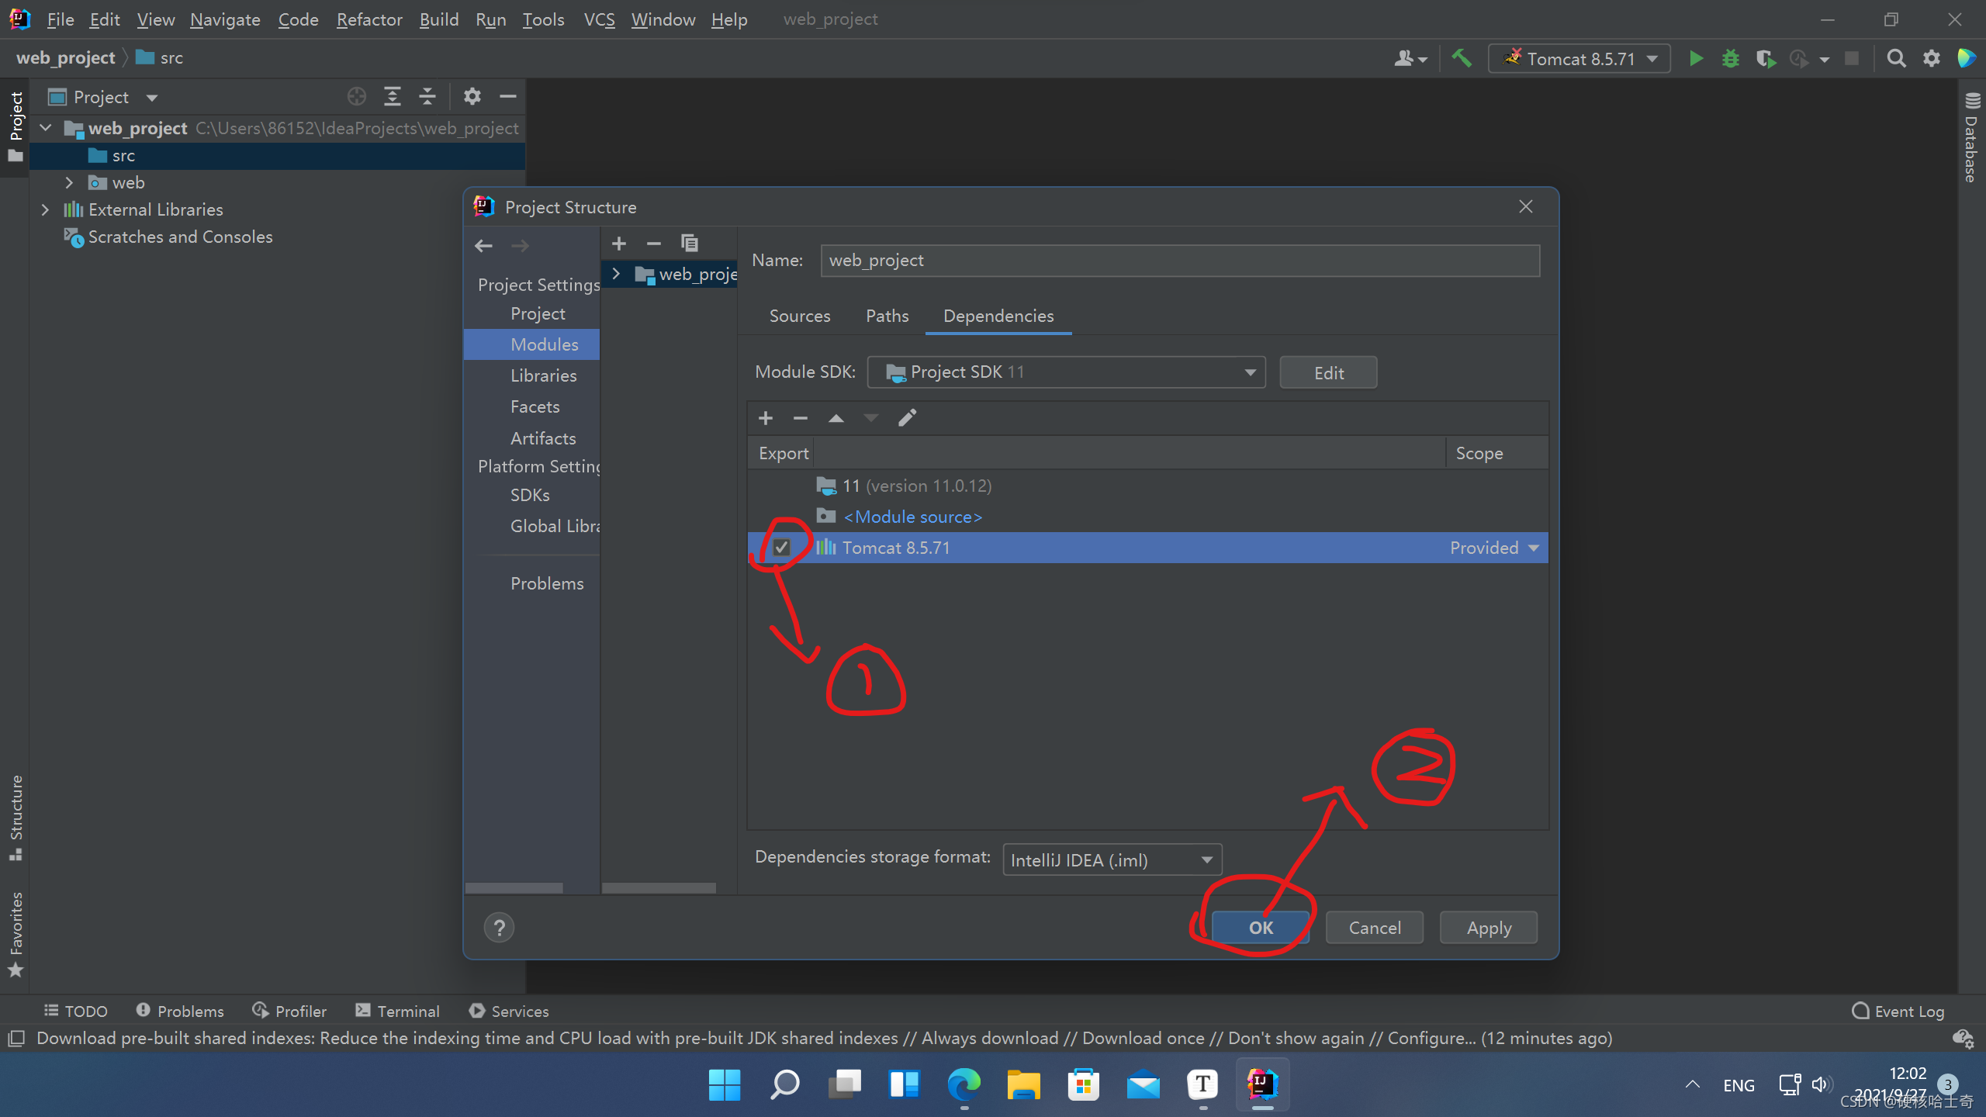
Task: Open Microsoft Edge from the taskbar
Action: pos(964,1084)
